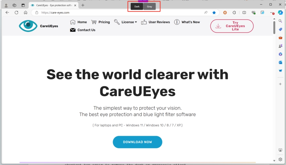Open the sidebar Microsoft 365 icon
286x165 pixels.
click(280, 54)
